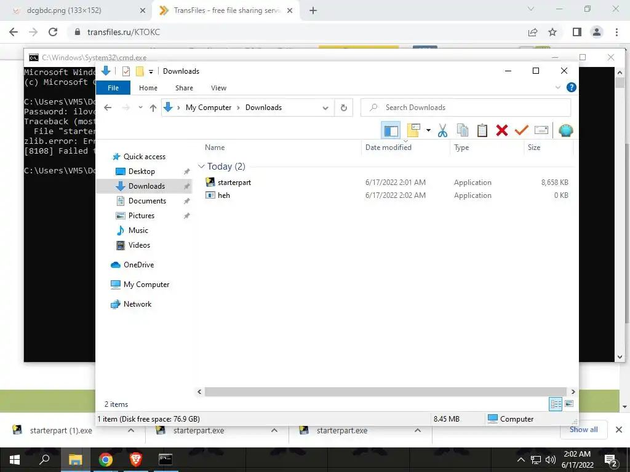The width and height of the screenshot is (630, 472).
Task: Click the Search Downloads field
Action: (x=466, y=108)
